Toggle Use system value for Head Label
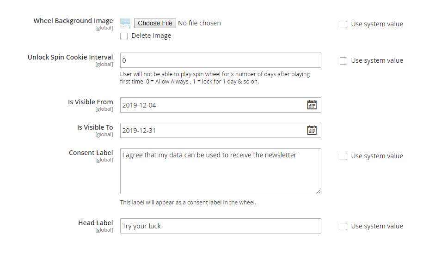423x263 pixels. 343,227
